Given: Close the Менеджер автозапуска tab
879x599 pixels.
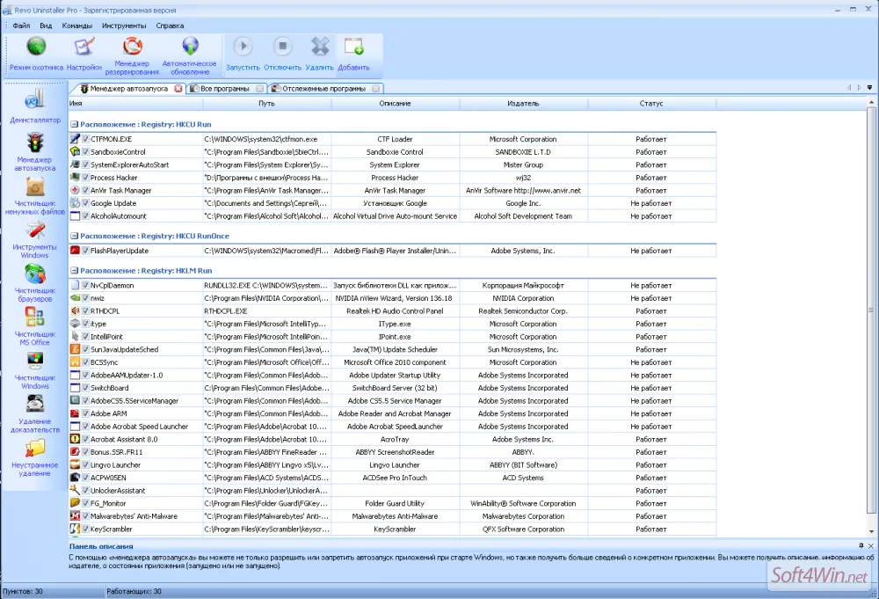Looking at the screenshot, I should click(x=178, y=89).
